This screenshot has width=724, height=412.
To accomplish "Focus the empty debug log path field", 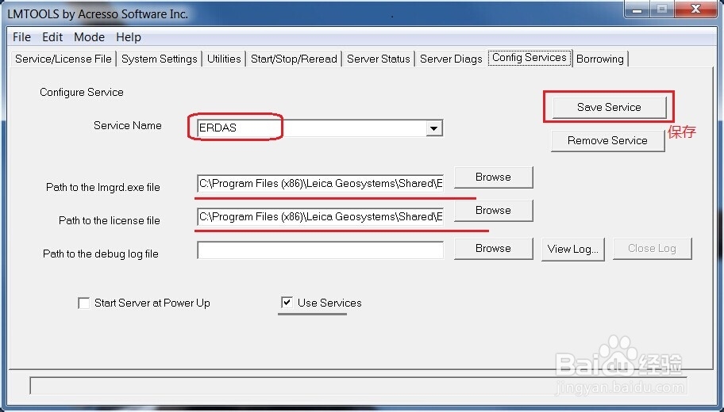I will [x=320, y=250].
